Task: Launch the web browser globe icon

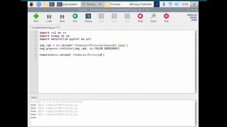Action: pyautogui.click(x=39, y=4)
